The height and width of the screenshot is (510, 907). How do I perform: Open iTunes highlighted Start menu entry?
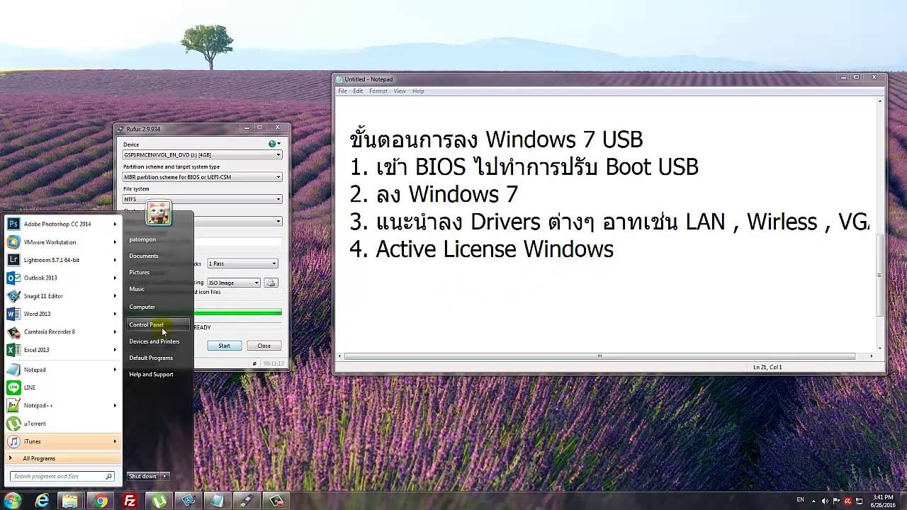62,441
